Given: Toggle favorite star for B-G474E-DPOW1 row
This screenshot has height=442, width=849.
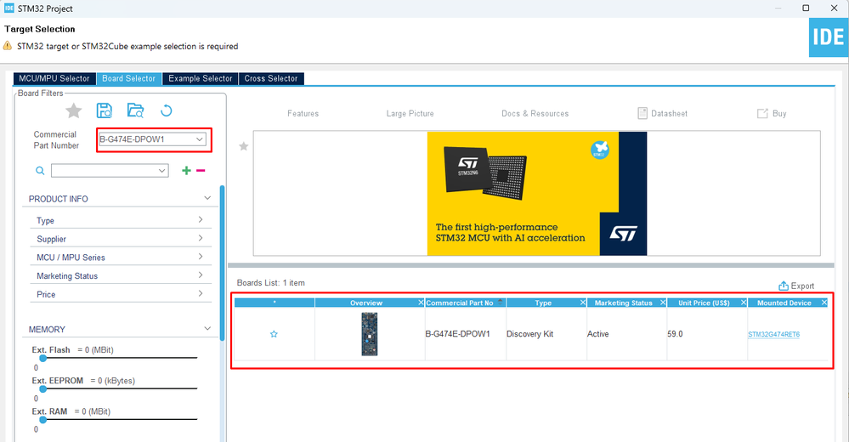Looking at the screenshot, I should pos(274,334).
